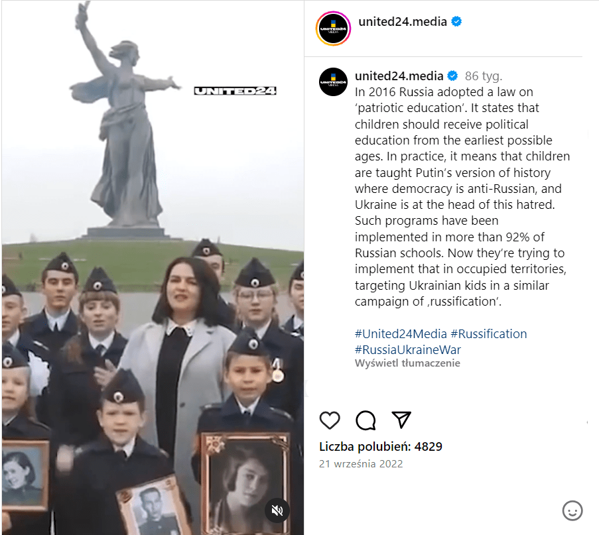The height and width of the screenshot is (535, 599).
Task: Click Wyświetl tłumaczenie to translate caption
Action: tap(407, 363)
